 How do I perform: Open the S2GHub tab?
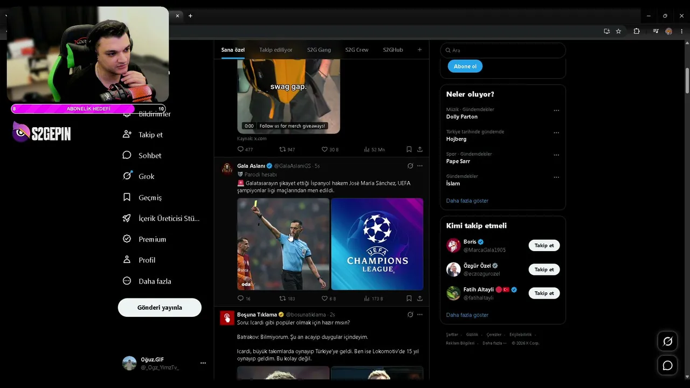click(393, 50)
